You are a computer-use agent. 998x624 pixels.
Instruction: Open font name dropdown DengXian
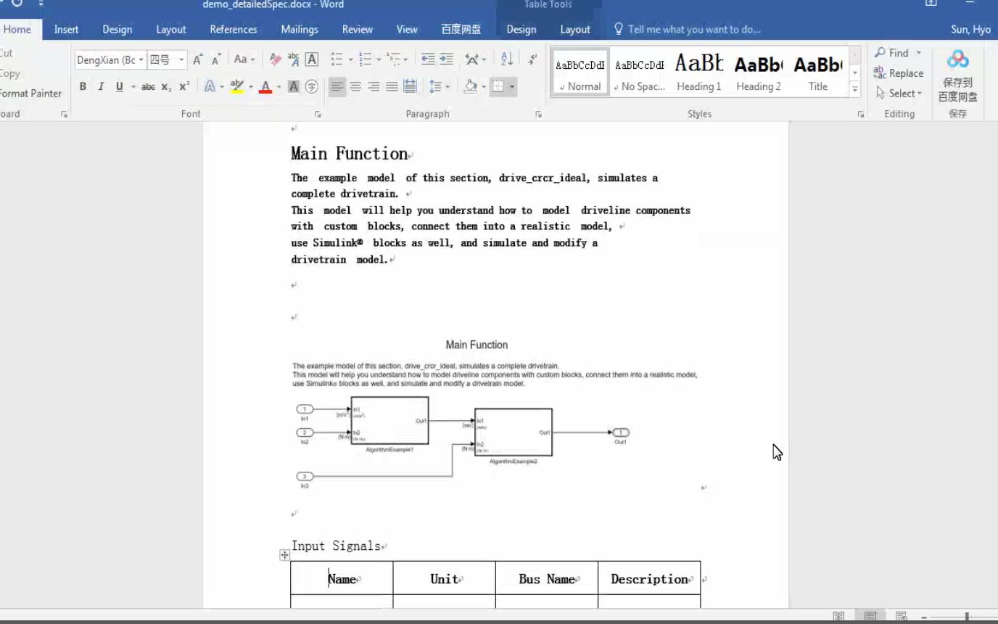click(x=141, y=59)
